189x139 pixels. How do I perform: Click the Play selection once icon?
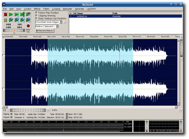pyautogui.click(x=17, y=15)
